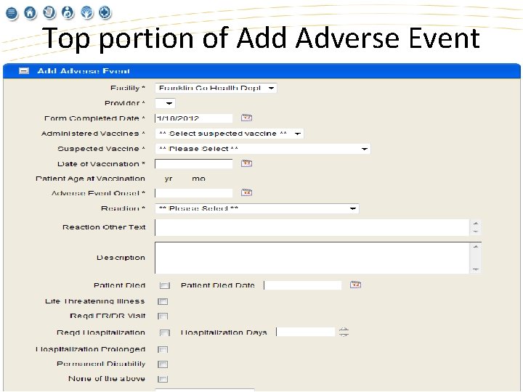523x392 pixels.
Task: Check the None of the above checkbox
Action: click(x=163, y=379)
